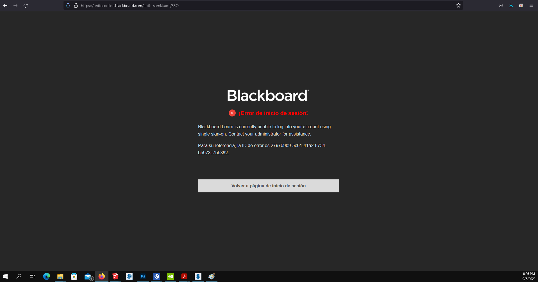Open Paint palette icon in taskbar
The image size is (538, 282).
click(212, 276)
